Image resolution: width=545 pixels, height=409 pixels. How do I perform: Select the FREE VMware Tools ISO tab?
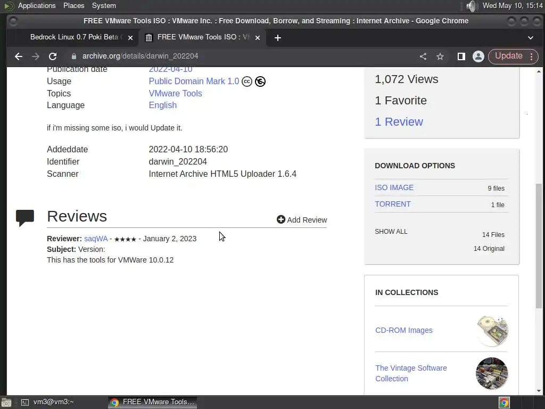203,37
